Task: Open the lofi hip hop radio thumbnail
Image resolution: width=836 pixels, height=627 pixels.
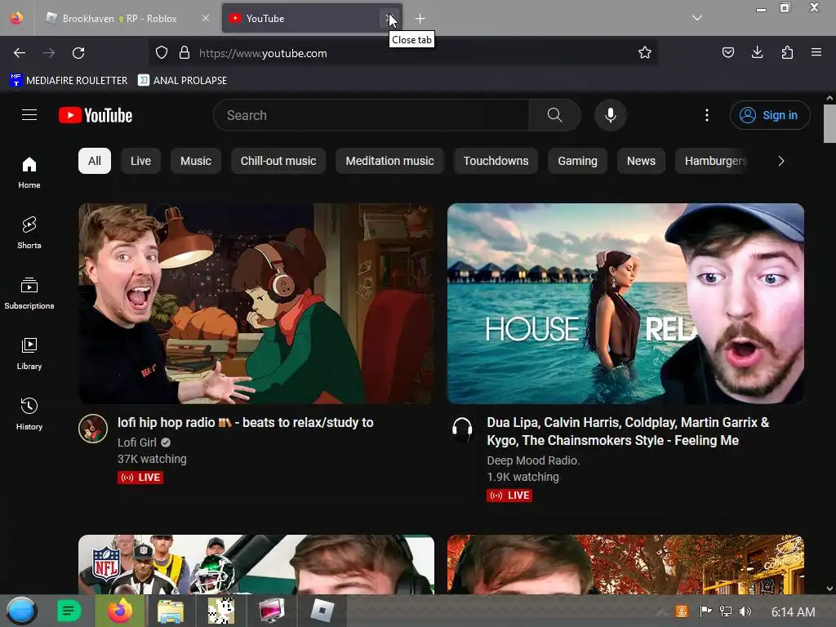Action: [x=256, y=304]
